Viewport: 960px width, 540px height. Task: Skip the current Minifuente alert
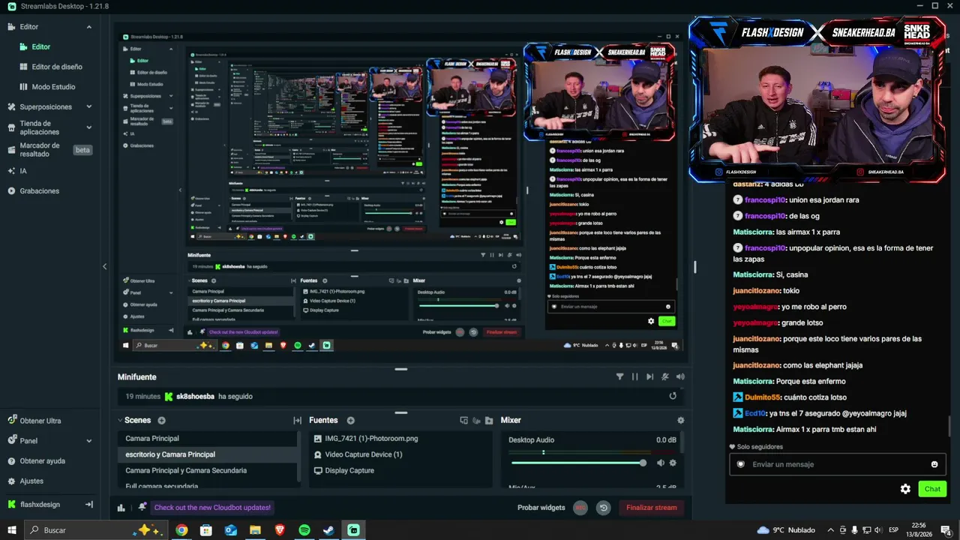coord(649,377)
